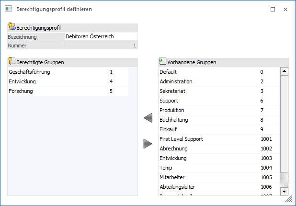Click the Berechtigungsprofil header key icon
Image resolution: width=296 pixels, height=206 pixels.
click(x=12, y=28)
